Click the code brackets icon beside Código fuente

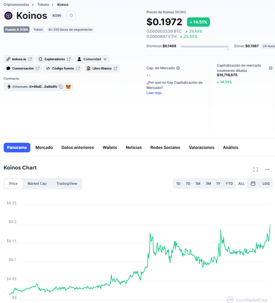[48, 68]
